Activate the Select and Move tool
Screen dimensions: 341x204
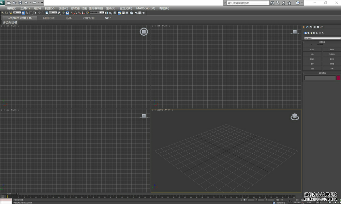[39, 13]
